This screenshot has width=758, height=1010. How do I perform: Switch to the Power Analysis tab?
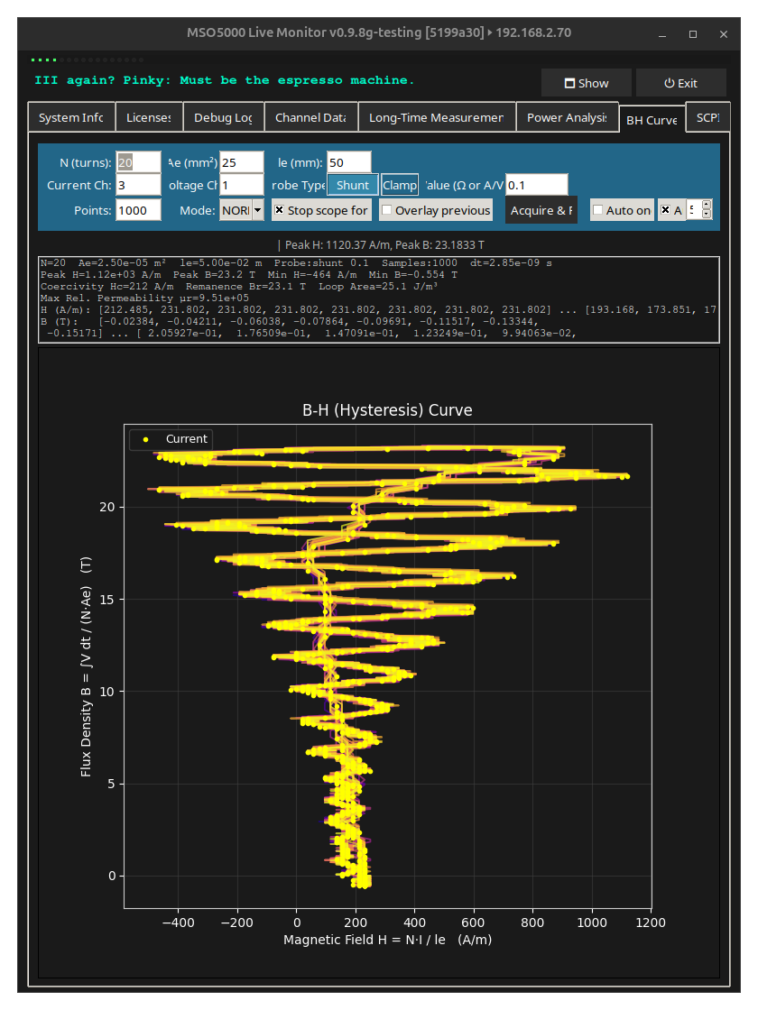tap(567, 118)
